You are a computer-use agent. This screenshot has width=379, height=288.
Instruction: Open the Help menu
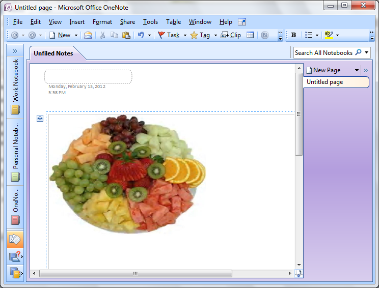pos(226,22)
